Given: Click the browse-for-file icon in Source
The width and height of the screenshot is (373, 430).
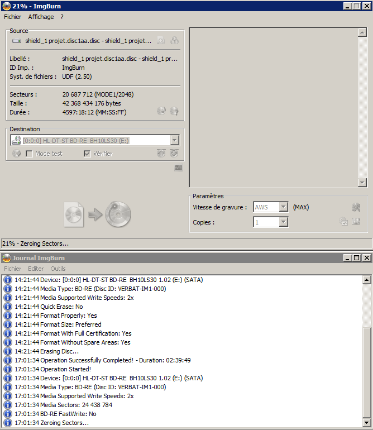Looking at the screenshot, I should [161, 41].
